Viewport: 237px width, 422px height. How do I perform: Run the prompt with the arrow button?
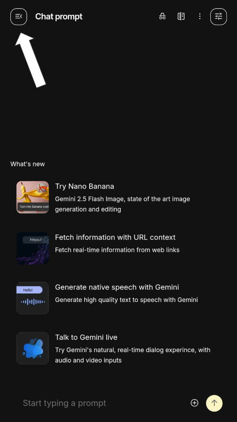click(x=214, y=403)
